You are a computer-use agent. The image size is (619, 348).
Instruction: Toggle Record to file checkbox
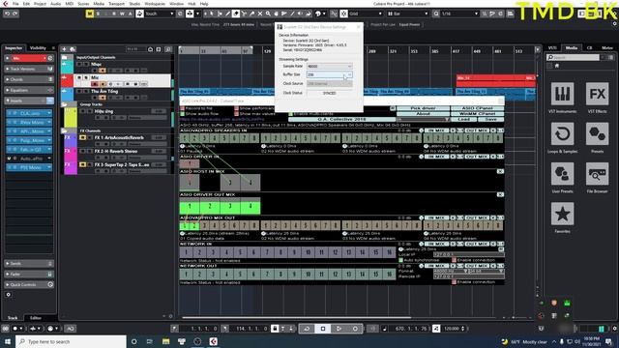183,108
